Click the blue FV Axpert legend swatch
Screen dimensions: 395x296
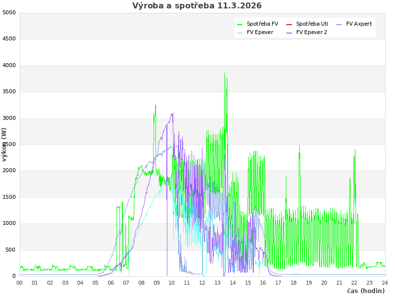(339, 24)
